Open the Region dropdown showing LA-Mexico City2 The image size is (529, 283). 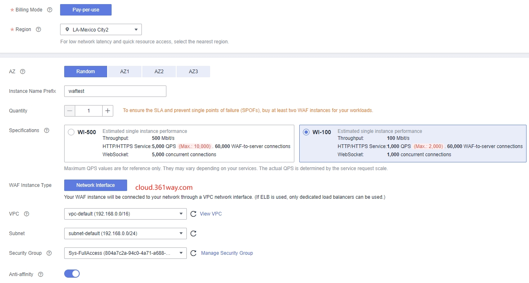click(101, 29)
